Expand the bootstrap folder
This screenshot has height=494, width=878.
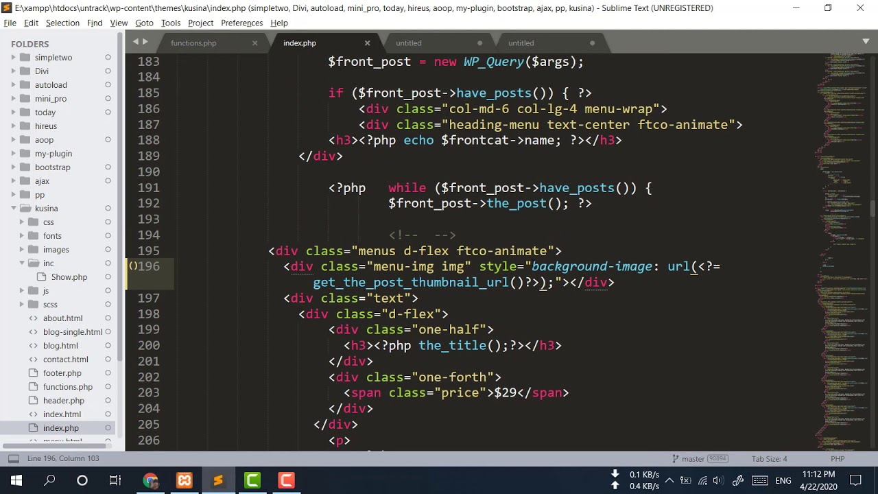click(13, 167)
